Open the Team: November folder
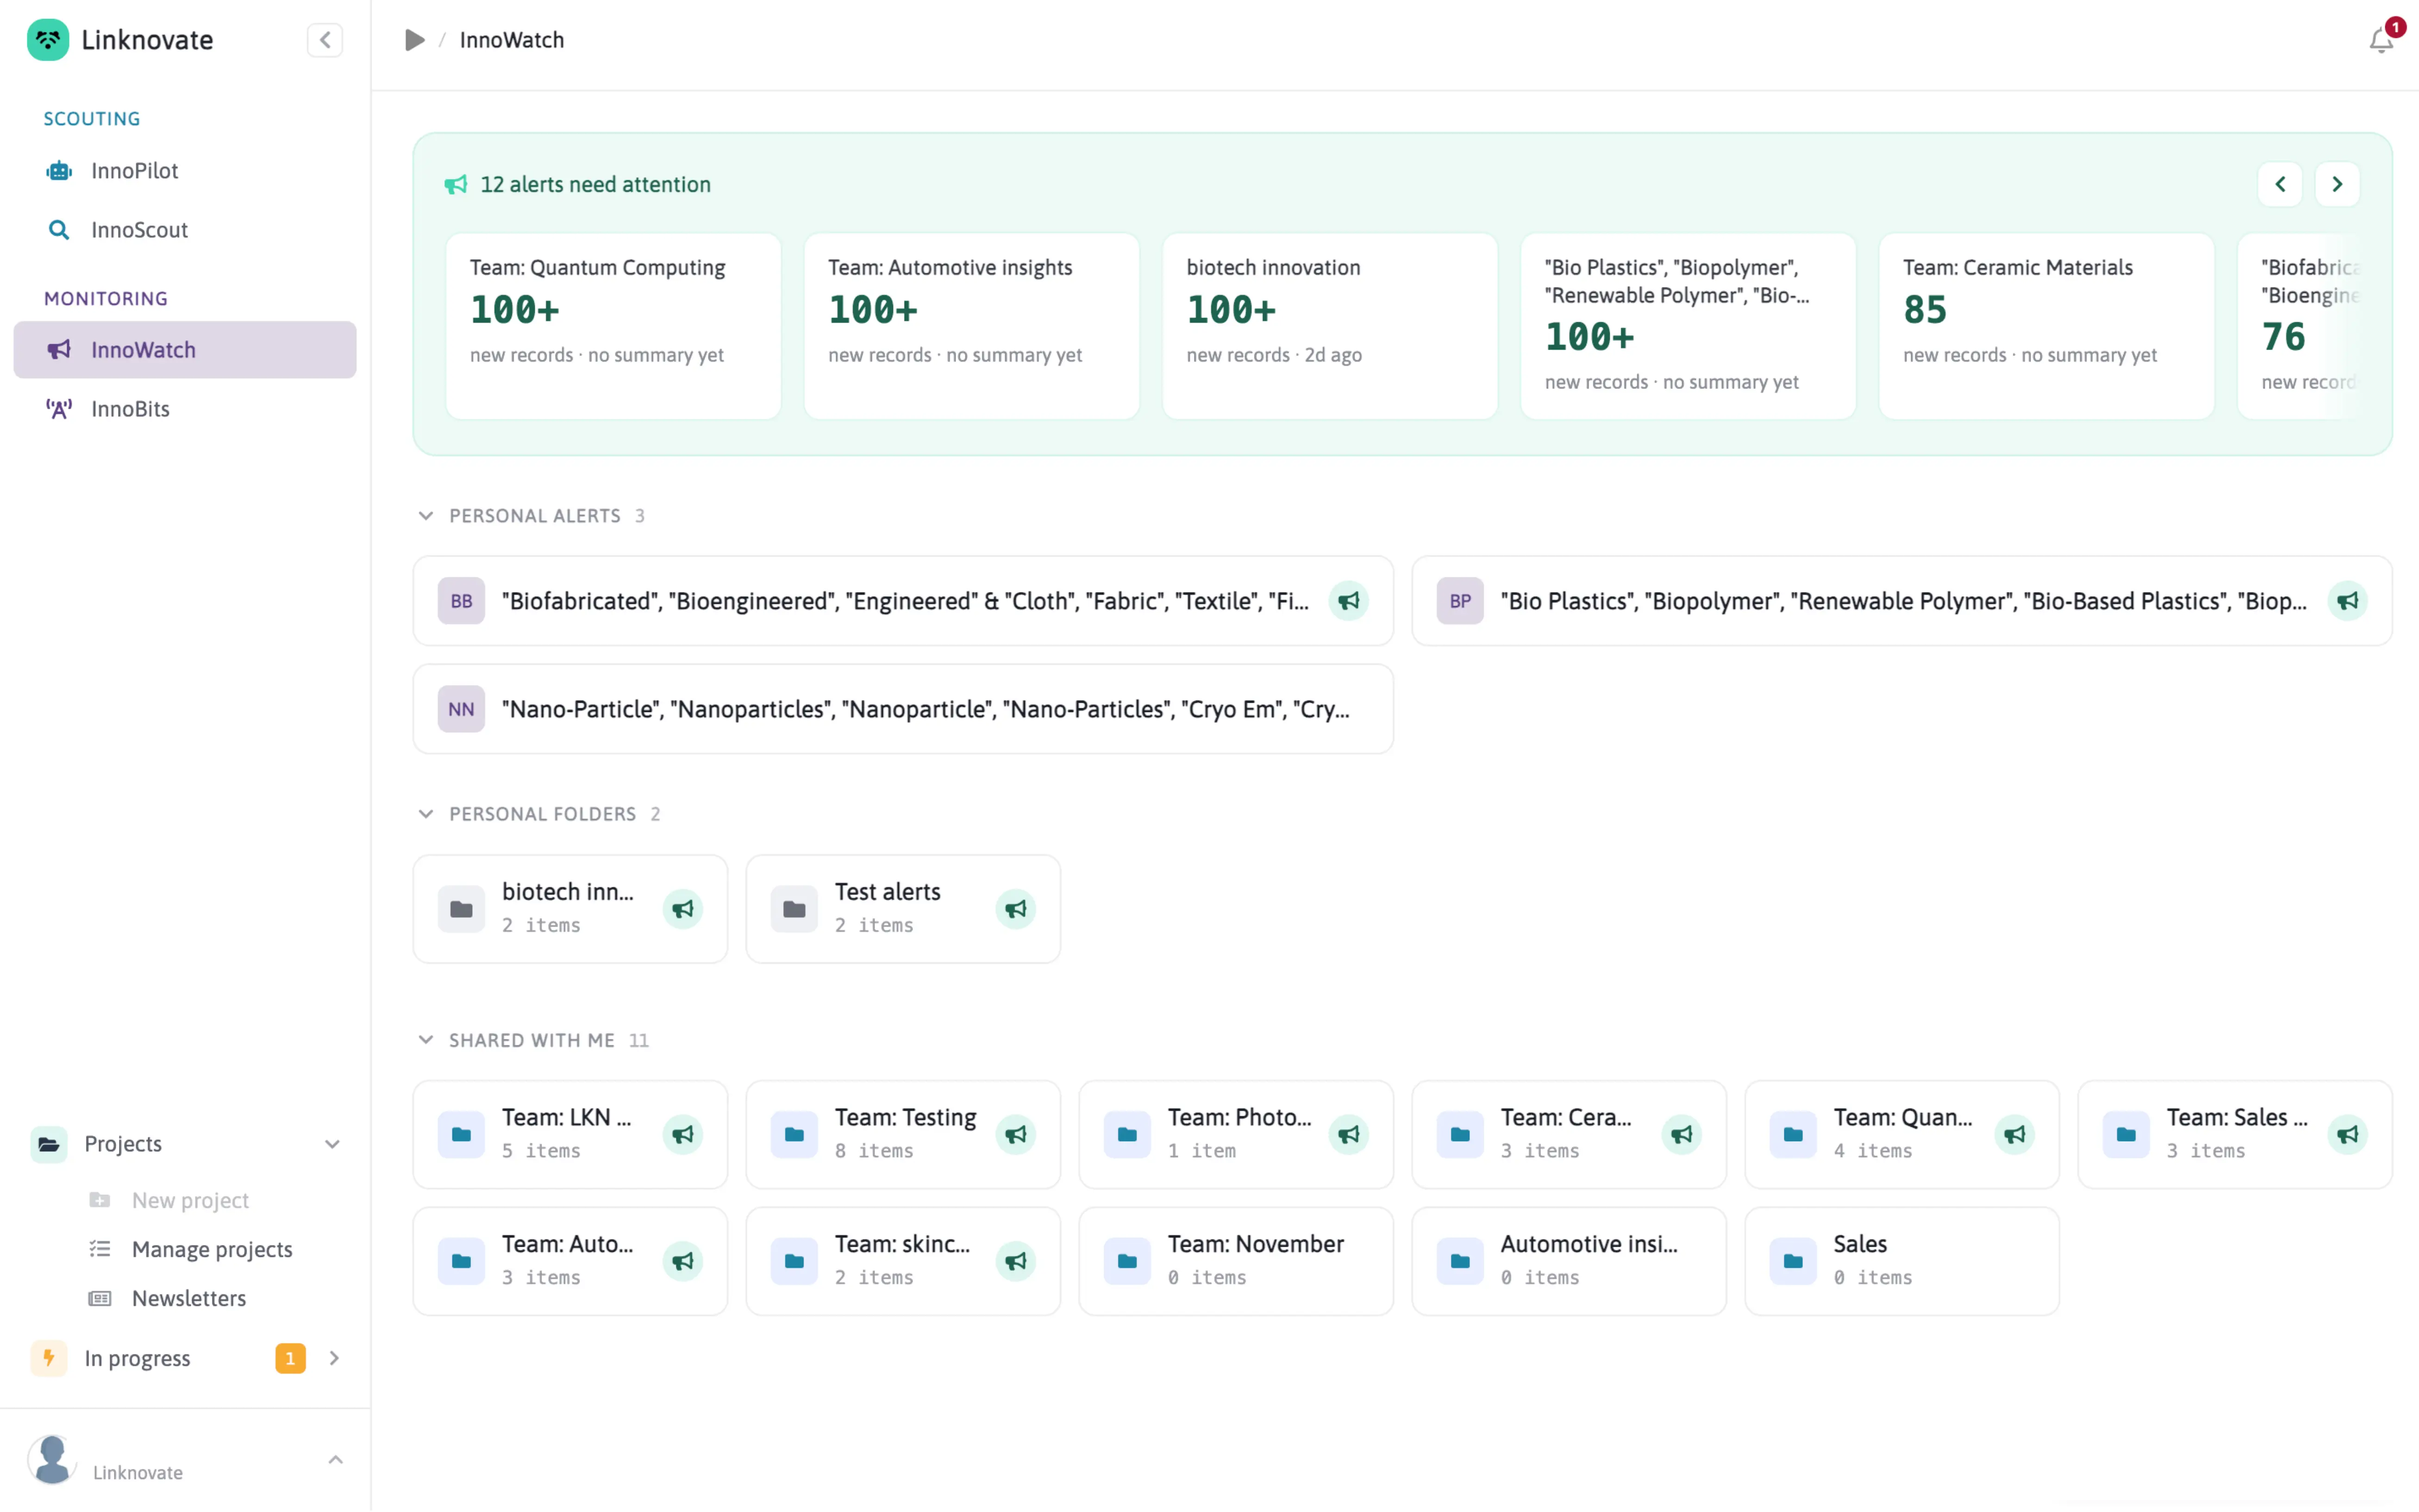This screenshot has height=1512, width=2419. coord(1236,1261)
